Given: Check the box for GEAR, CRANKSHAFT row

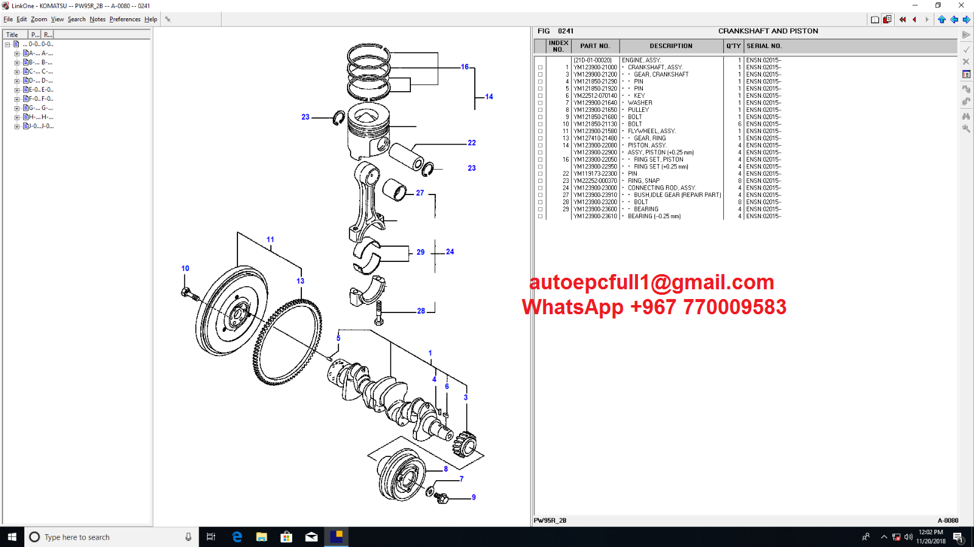Looking at the screenshot, I should 540,74.
